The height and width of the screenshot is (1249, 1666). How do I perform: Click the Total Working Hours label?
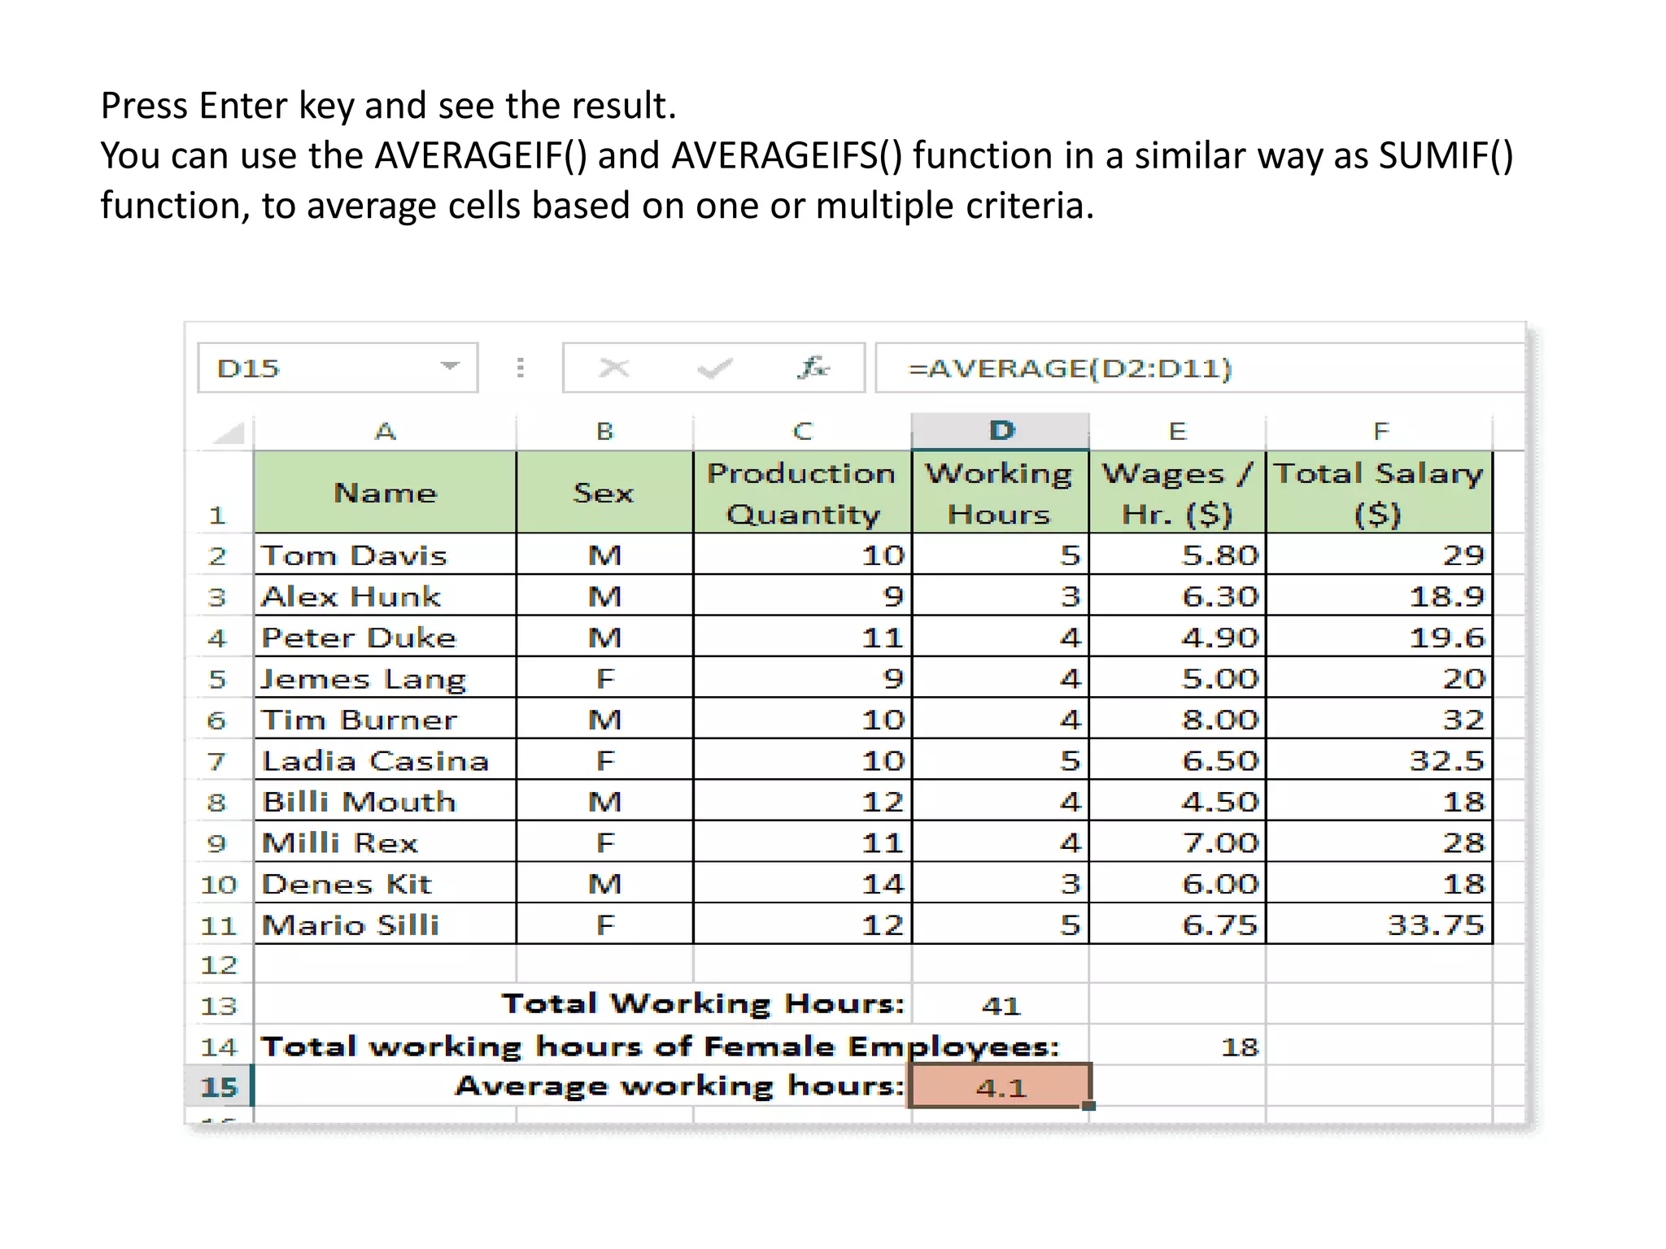coord(703,1003)
